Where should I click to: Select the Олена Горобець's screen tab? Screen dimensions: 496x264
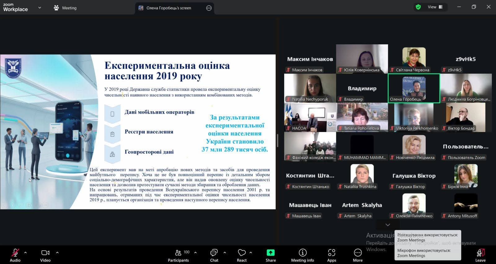click(169, 8)
